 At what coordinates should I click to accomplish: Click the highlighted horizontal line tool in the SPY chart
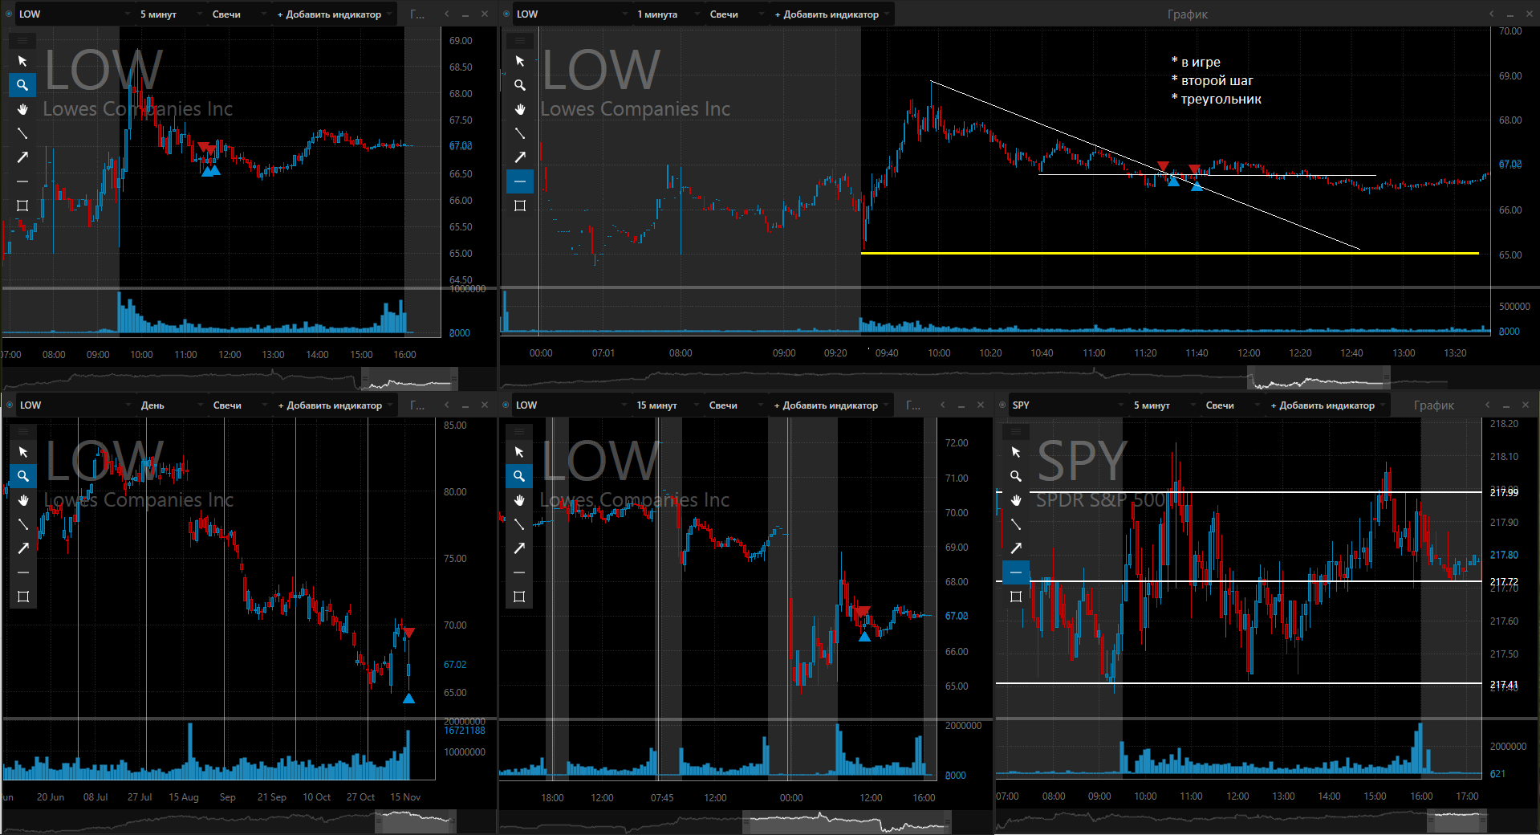1016,572
